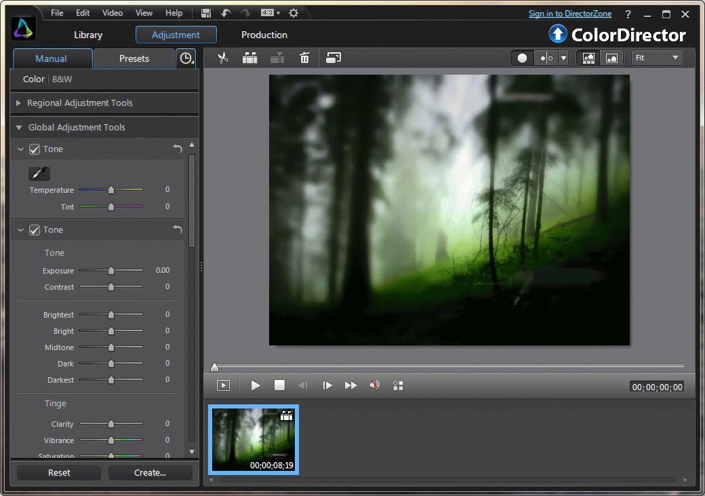Open settings gear in the menu bar
The height and width of the screenshot is (496, 705).
[294, 13]
